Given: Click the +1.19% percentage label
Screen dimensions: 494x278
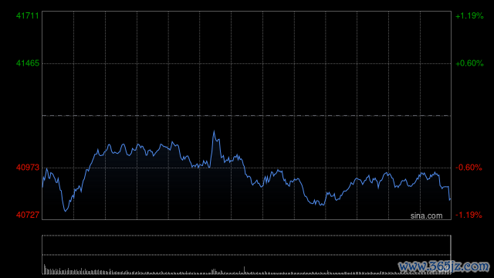Looking at the screenshot, I should 469,15.
